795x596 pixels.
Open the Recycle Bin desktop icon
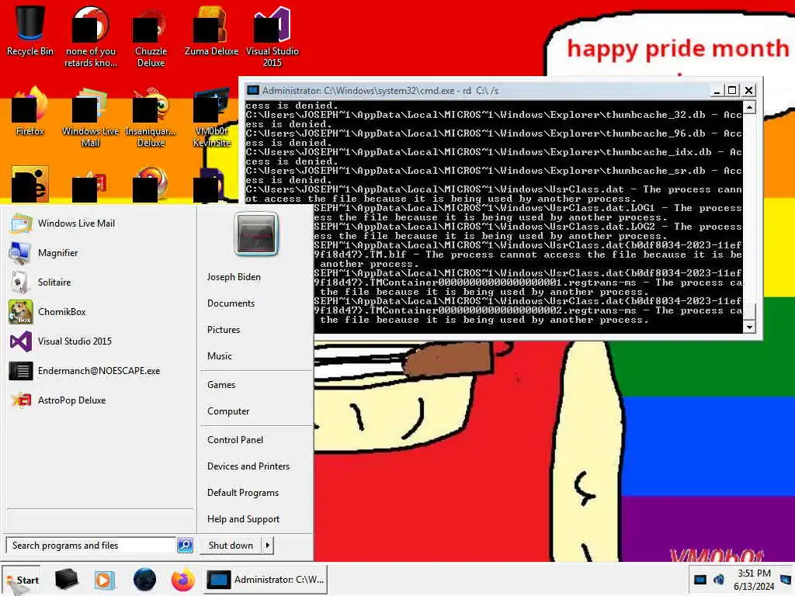(x=30, y=30)
